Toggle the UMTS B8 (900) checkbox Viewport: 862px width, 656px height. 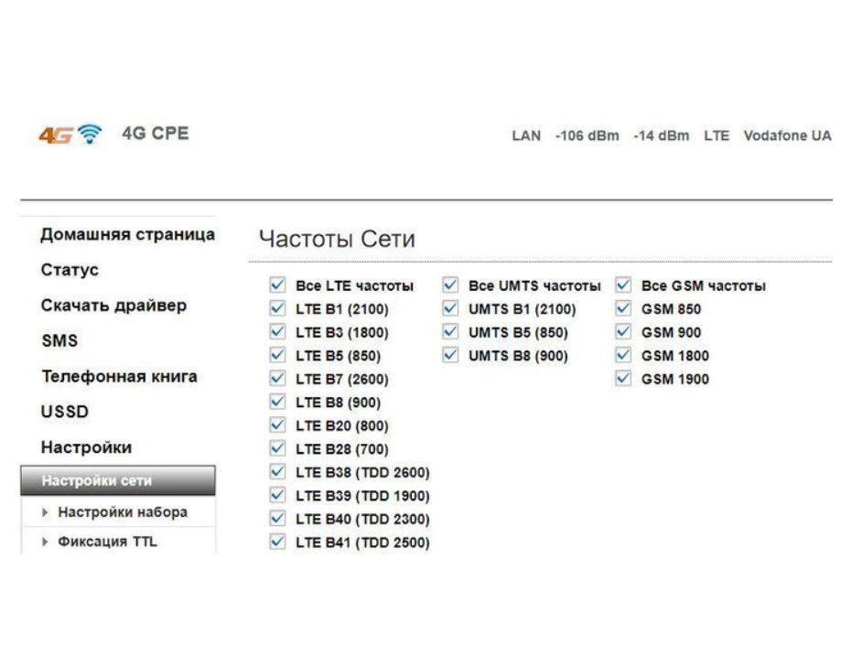(x=450, y=355)
